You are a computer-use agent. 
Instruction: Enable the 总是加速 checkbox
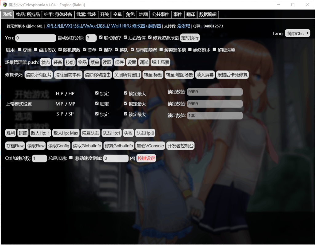71,158
